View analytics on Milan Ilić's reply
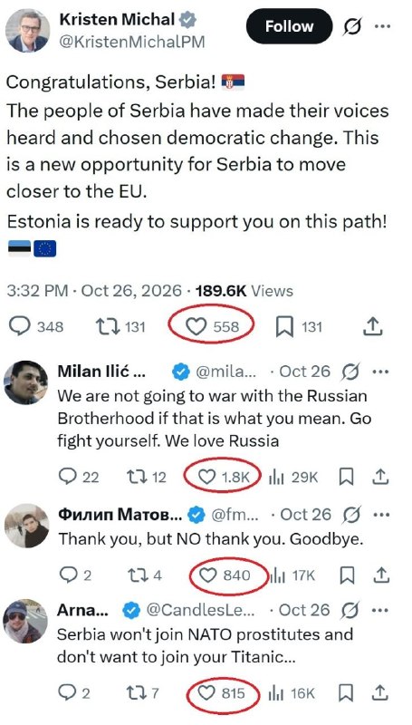 (292, 478)
